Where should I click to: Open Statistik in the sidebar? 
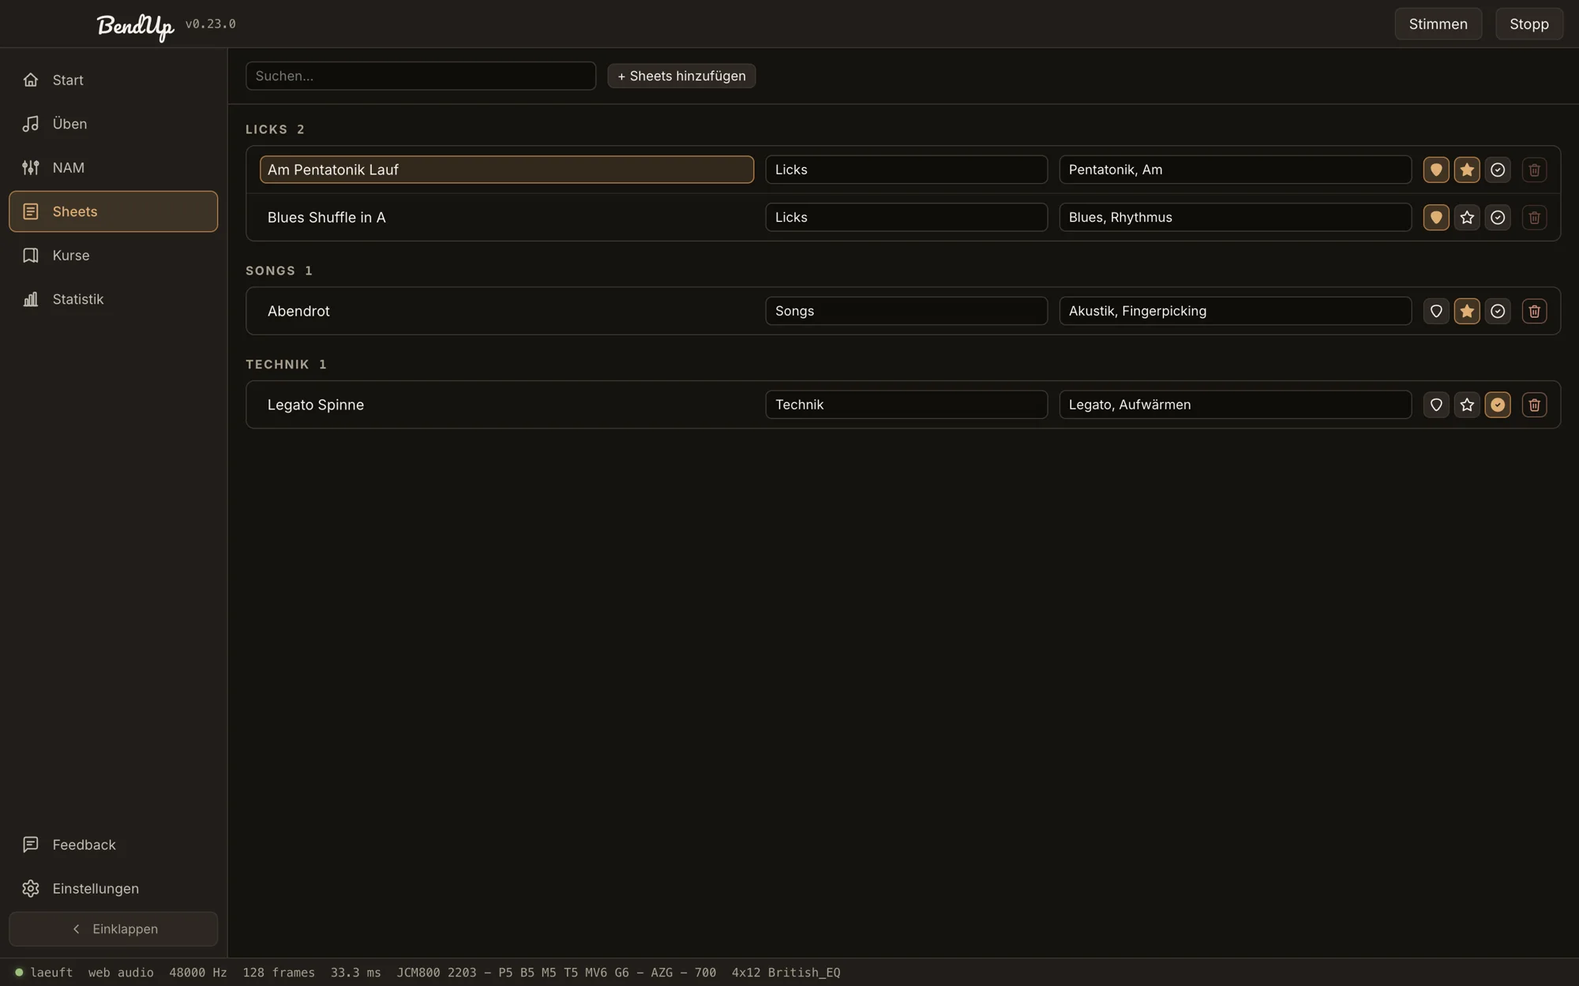tap(113, 299)
